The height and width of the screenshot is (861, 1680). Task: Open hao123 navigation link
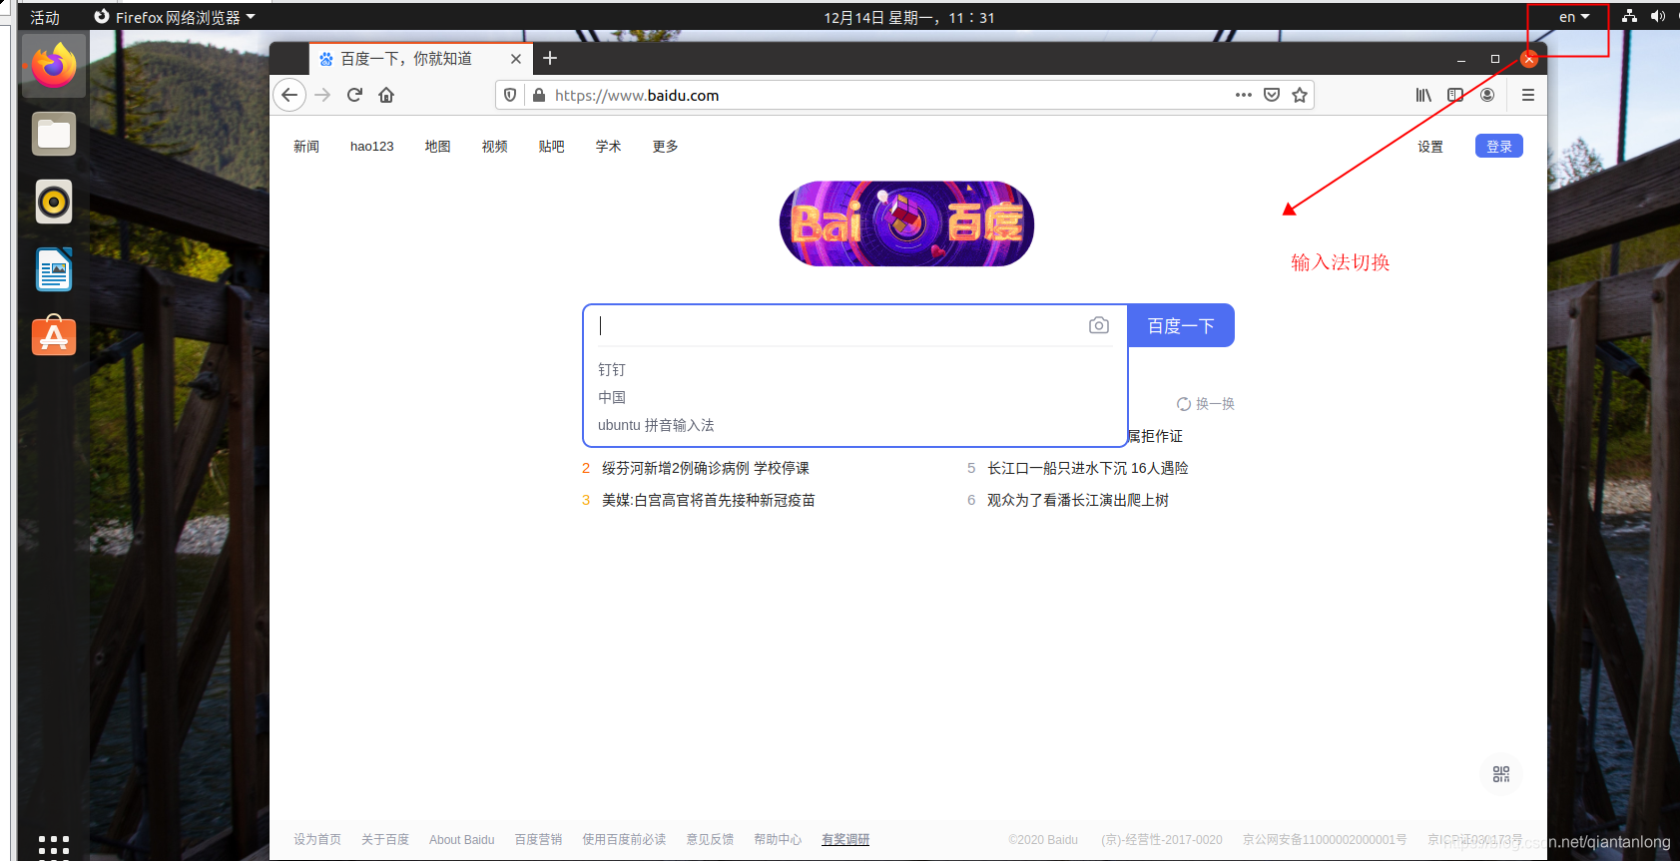372,146
